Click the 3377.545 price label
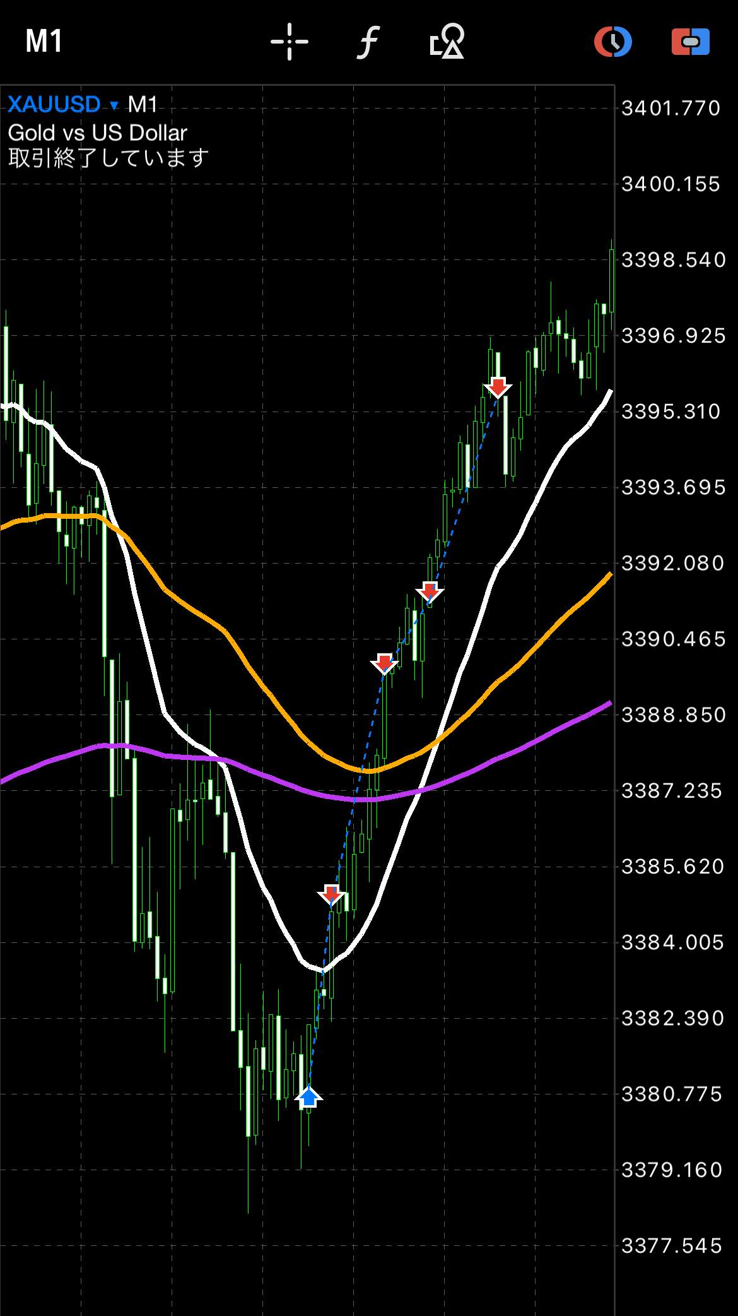This screenshot has height=1316, width=738. [x=672, y=1246]
